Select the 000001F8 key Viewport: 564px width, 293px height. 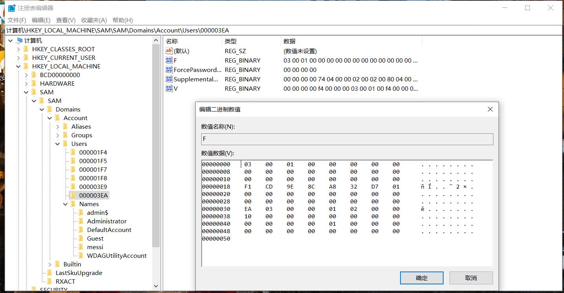93,178
